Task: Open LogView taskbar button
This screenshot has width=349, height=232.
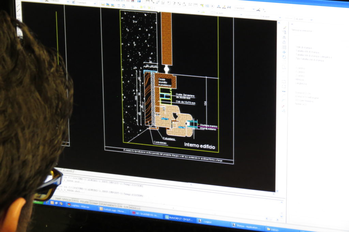Action: click(81, 206)
